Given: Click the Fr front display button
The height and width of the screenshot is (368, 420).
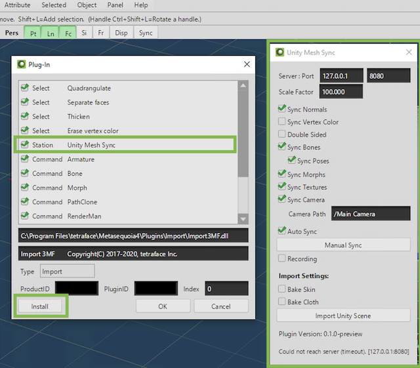Looking at the screenshot, I should click(x=100, y=33).
